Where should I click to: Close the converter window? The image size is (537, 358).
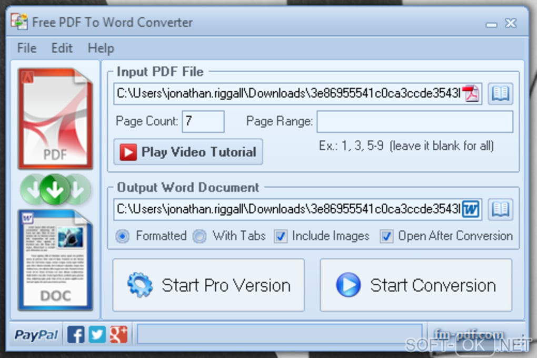pyautogui.click(x=511, y=23)
